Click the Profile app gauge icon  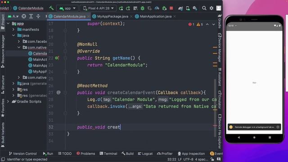(157, 8)
